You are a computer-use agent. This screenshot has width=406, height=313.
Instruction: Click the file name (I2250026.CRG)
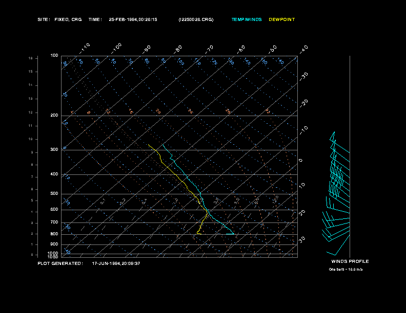pyautogui.click(x=196, y=19)
